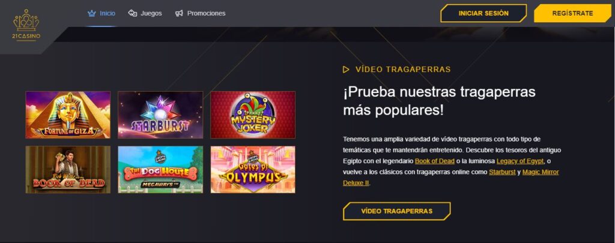Image resolution: width=615 pixels, height=243 pixels.
Task: Click the crown icon beside Inicio
Action: pos(92,13)
